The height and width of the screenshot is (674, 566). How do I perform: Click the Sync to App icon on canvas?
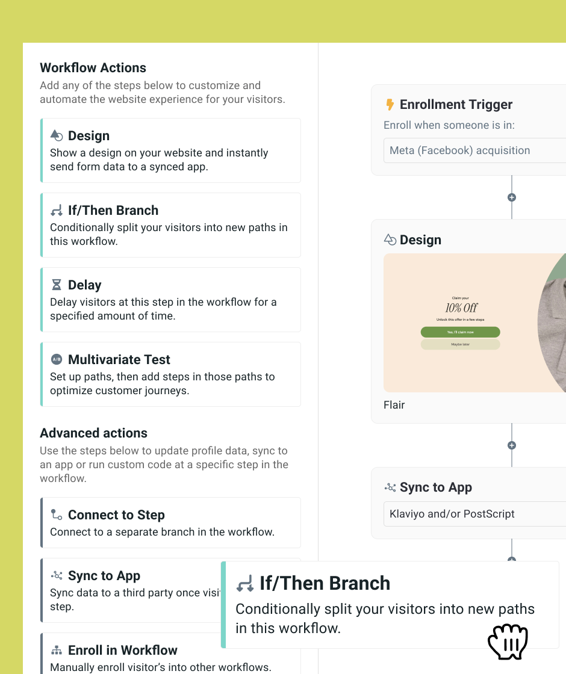[390, 487]
